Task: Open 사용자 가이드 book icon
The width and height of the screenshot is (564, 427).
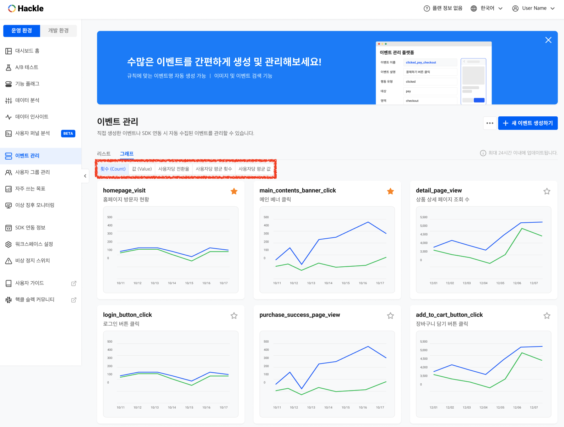Action: coord(9,283)
